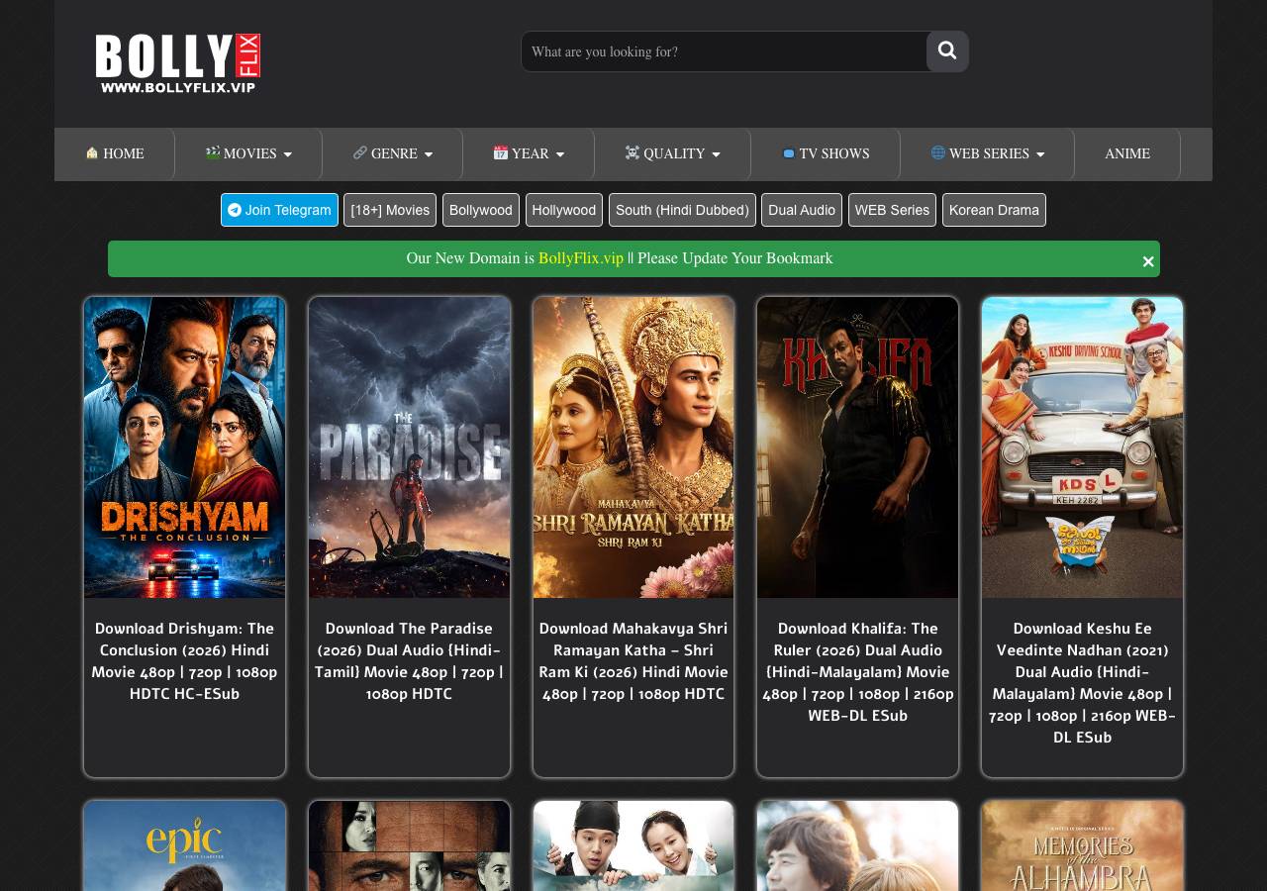Expand the YEAR dropdown menu
The height and width of the screenshot is (891, 1267).
click(529, 154)
